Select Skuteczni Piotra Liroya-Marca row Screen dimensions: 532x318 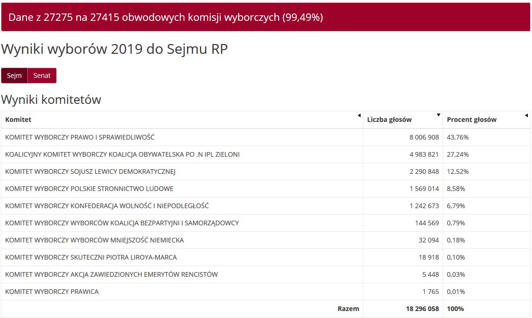91,257
